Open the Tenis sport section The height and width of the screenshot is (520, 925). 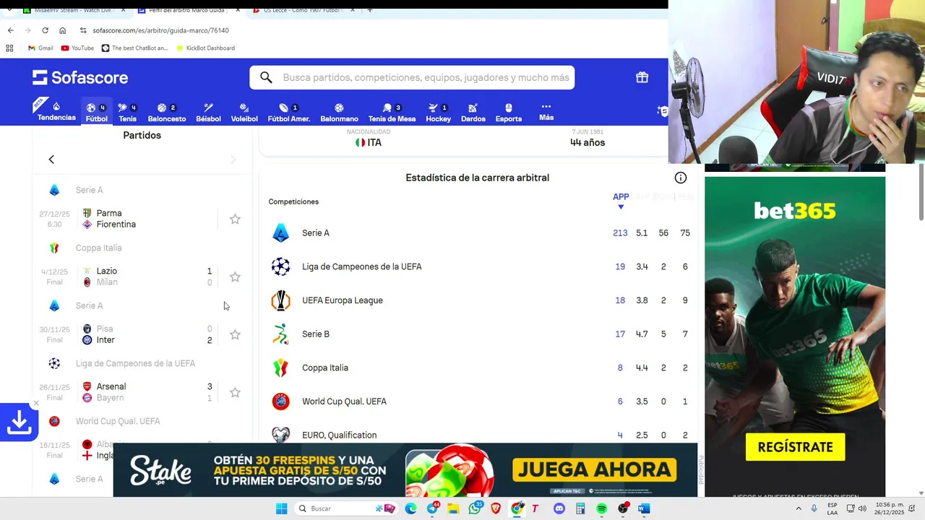[x=127, y=112]
